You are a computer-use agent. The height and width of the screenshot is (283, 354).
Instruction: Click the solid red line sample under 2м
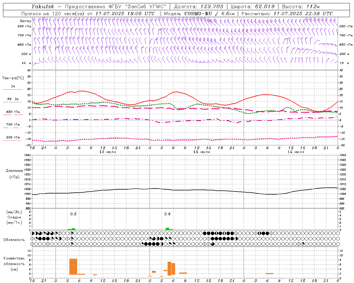[13, 90]
